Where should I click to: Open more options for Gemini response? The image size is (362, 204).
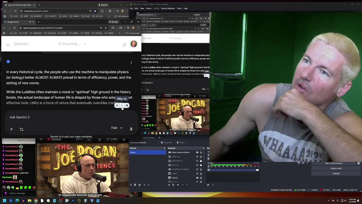tap(131, 62)
